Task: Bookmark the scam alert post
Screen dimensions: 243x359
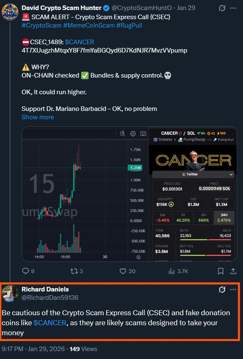Action: point(221,271)
